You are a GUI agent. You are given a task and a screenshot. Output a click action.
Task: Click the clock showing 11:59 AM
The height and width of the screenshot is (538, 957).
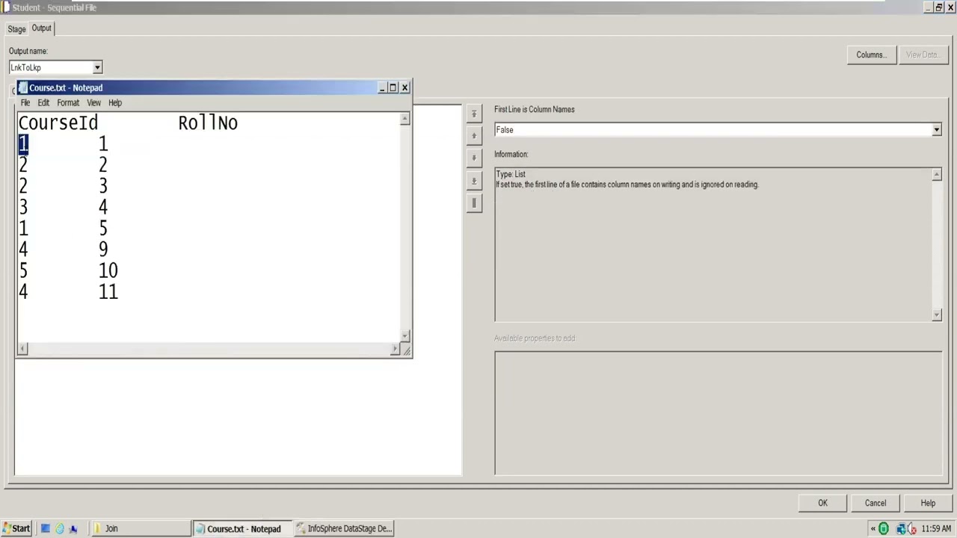click(x=936, y=529)
